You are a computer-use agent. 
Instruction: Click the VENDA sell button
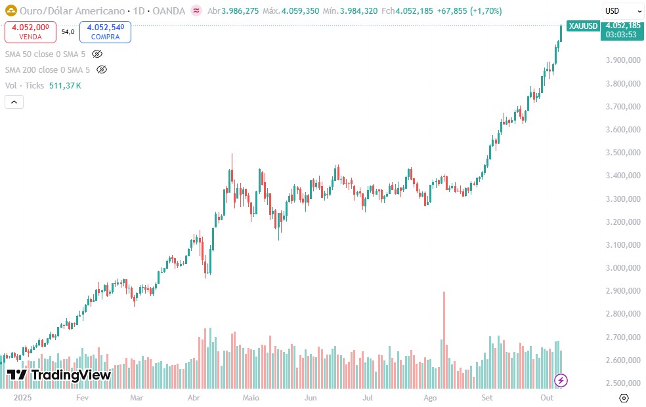30,31
